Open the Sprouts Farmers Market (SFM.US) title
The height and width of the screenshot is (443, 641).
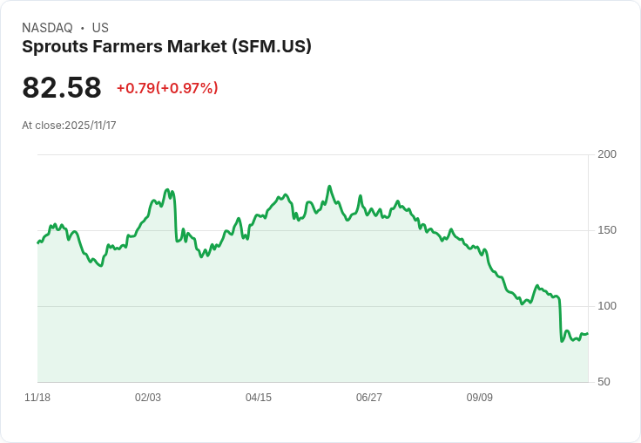pyautogui.click(x=166, y=46)
